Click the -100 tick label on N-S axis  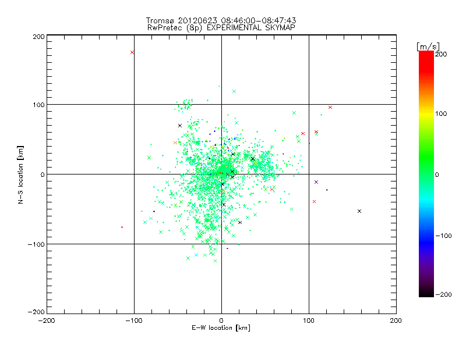coord(36,244)
